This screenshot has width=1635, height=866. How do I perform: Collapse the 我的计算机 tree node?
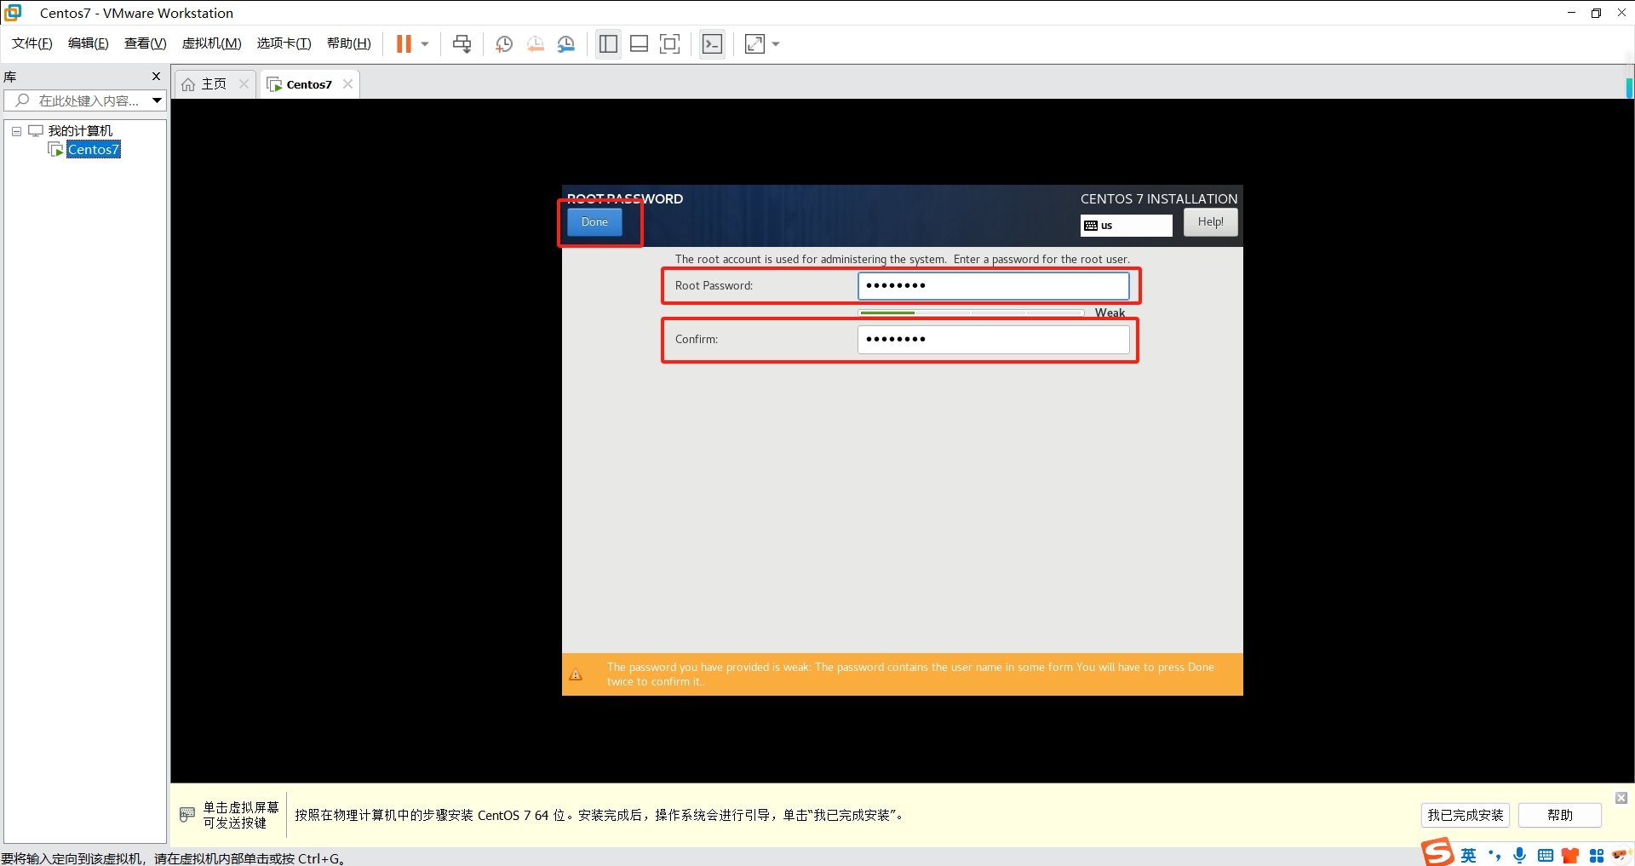pyautogui.click(x=16, y=131)
